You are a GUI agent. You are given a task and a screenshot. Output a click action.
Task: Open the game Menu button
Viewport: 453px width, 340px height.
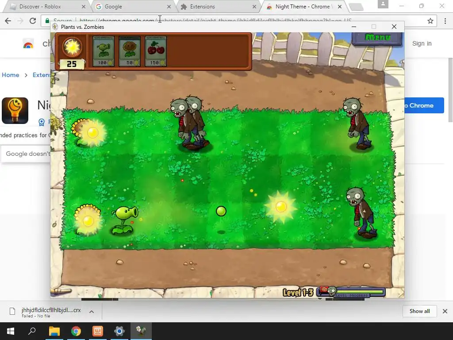click(x=377, y=39)
